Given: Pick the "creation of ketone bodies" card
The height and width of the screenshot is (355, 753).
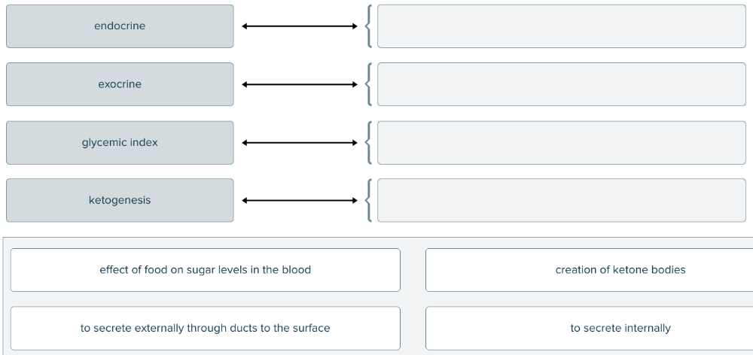Looking at the screenshot, I should tap(589, 270).
